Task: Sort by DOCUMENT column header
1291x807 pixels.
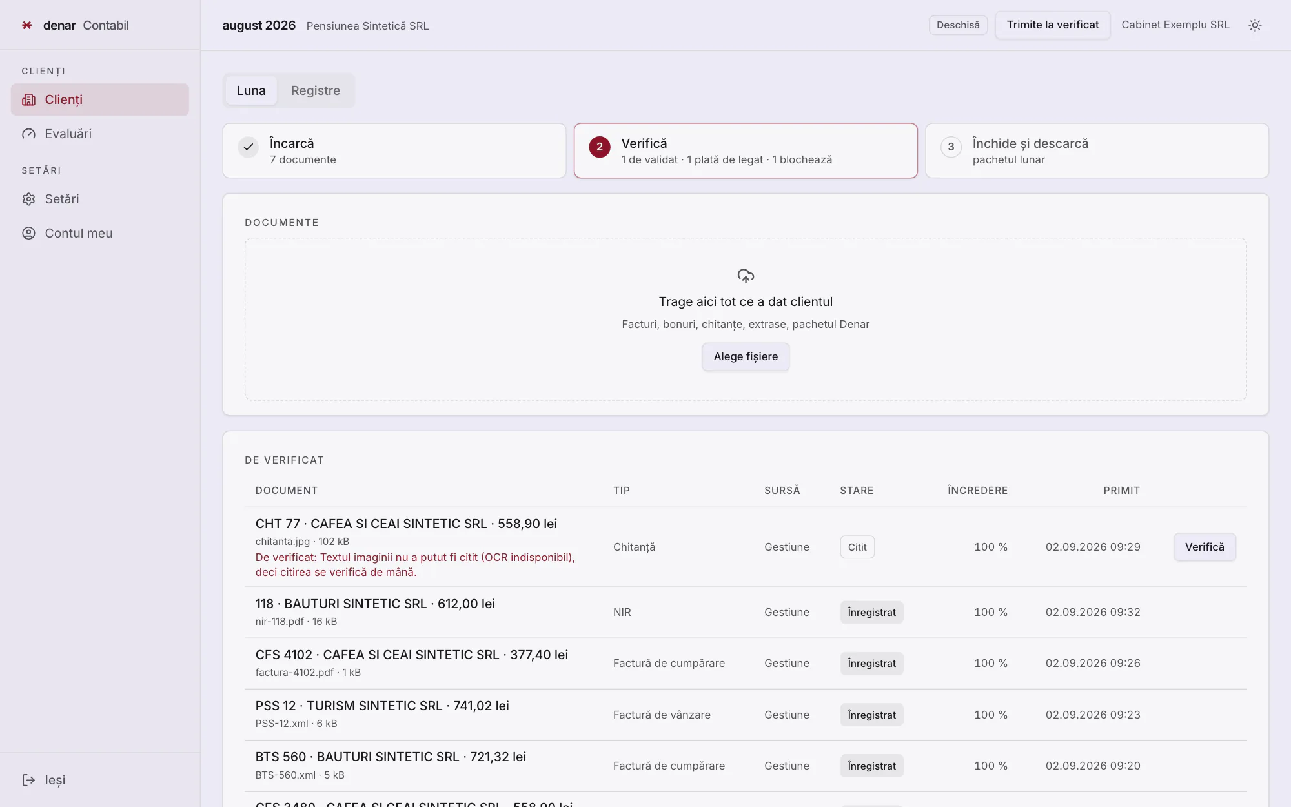Action: coord(287,491)
